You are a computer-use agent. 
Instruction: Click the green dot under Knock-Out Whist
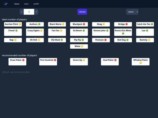point(123,34)
